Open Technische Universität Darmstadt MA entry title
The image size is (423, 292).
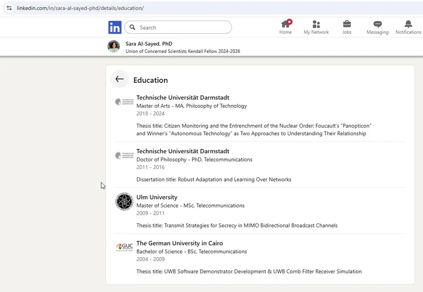[182, 98]
